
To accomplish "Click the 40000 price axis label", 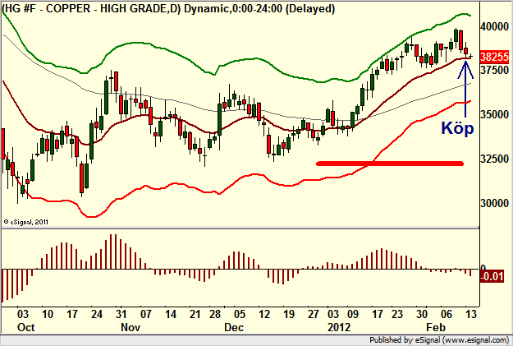I will [x=494, y=26].
